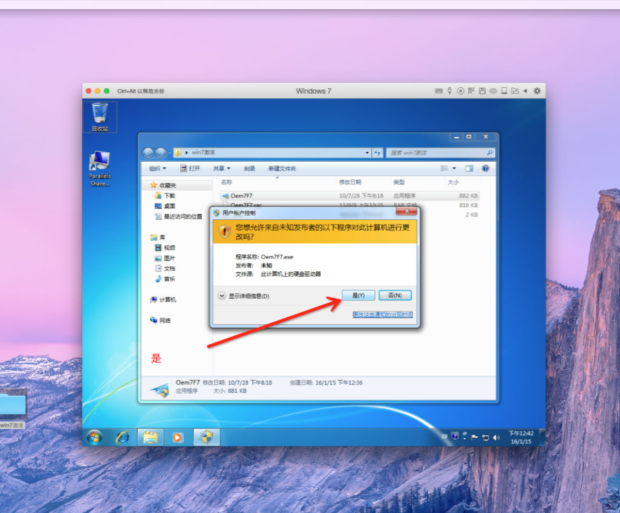The height and width of the screenshot is (513, 620).
Task: Click the Explorer help question mark icon
Action: pyautogui.click(x=485, y=168)
